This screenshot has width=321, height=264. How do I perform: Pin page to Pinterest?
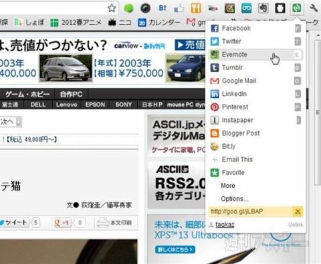pos(255,107)
